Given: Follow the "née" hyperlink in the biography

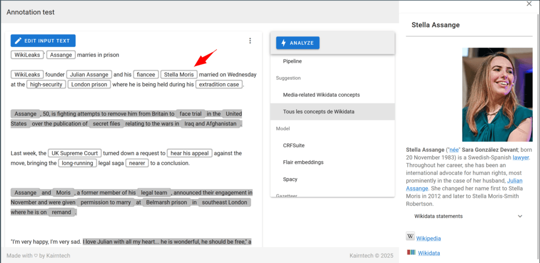Looking at the screenshot, I should (455, 150).
